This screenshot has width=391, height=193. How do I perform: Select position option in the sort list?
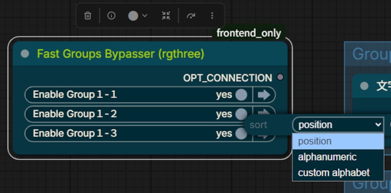click(338, 141)
